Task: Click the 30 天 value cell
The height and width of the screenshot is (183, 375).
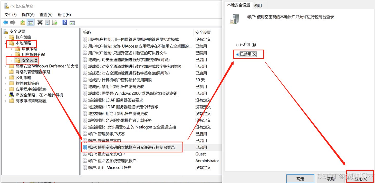Action: pos(200,80)
